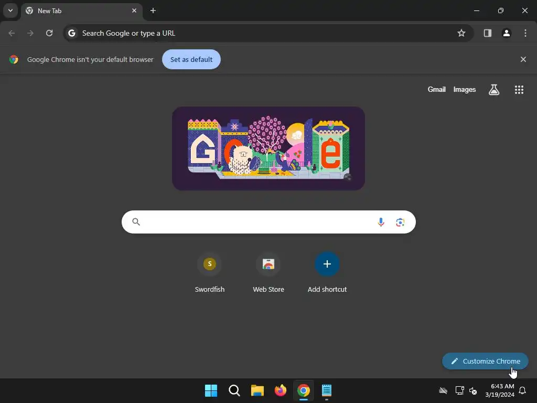The width and height of the screenshot is (537, 403).
Task: Open Chrome three-dot menu
Action: pos(525,33)
